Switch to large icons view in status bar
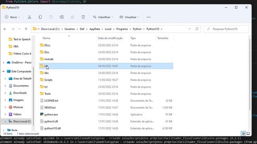257x144 pixels. coord(248,134)
